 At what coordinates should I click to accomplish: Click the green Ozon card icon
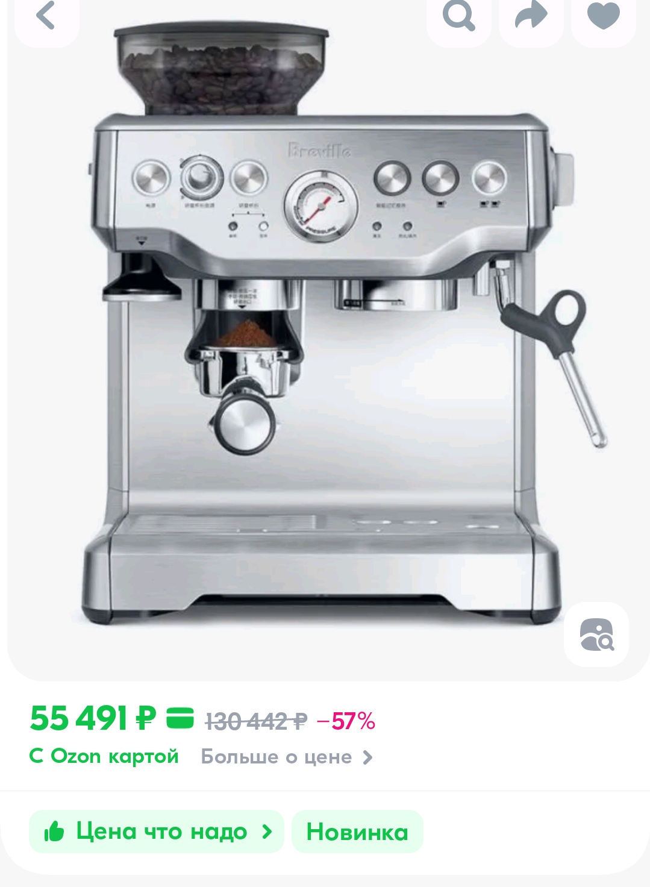(x=180, y=718)
